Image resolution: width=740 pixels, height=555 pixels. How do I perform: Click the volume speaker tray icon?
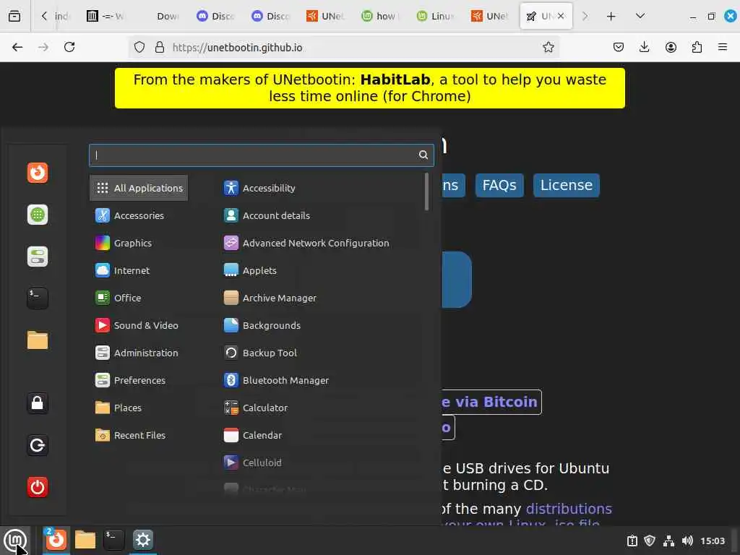pos(688,541)
